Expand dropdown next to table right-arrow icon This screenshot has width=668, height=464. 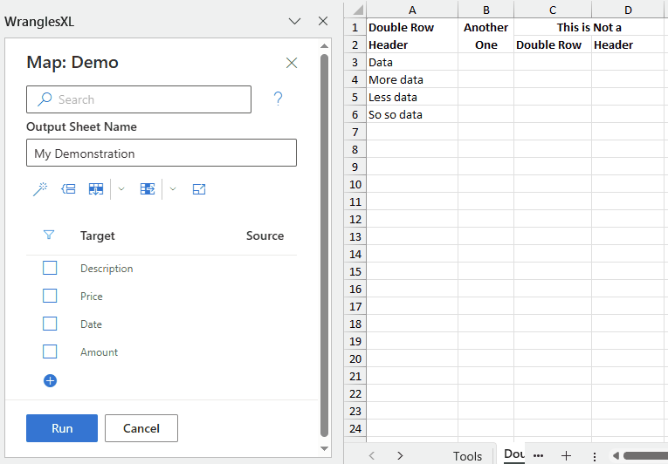173,189
